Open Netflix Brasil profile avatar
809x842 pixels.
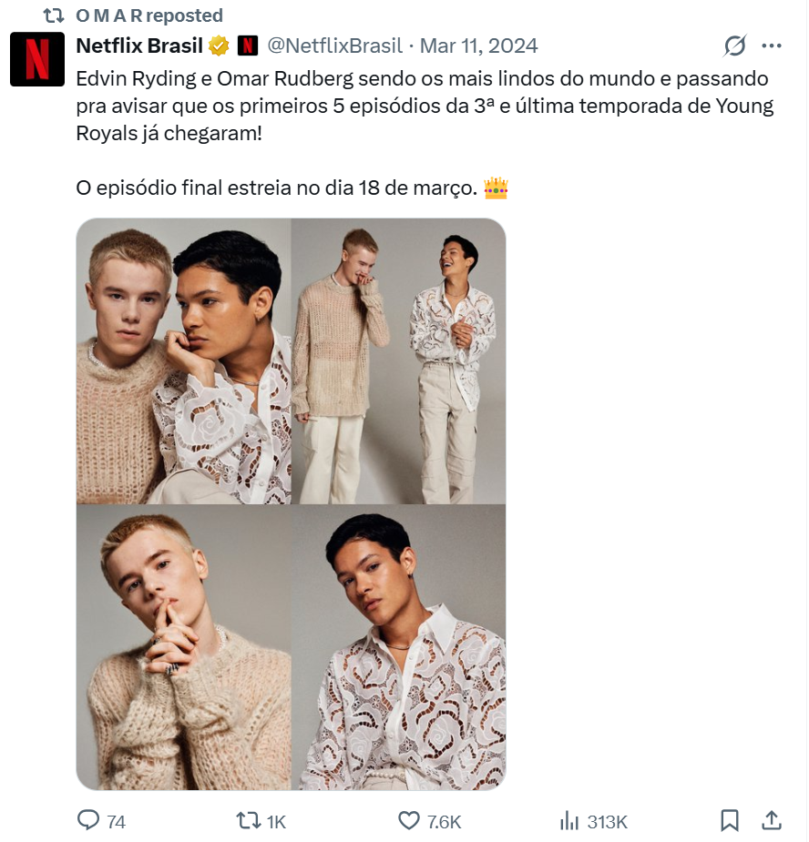tap(37, 59)
